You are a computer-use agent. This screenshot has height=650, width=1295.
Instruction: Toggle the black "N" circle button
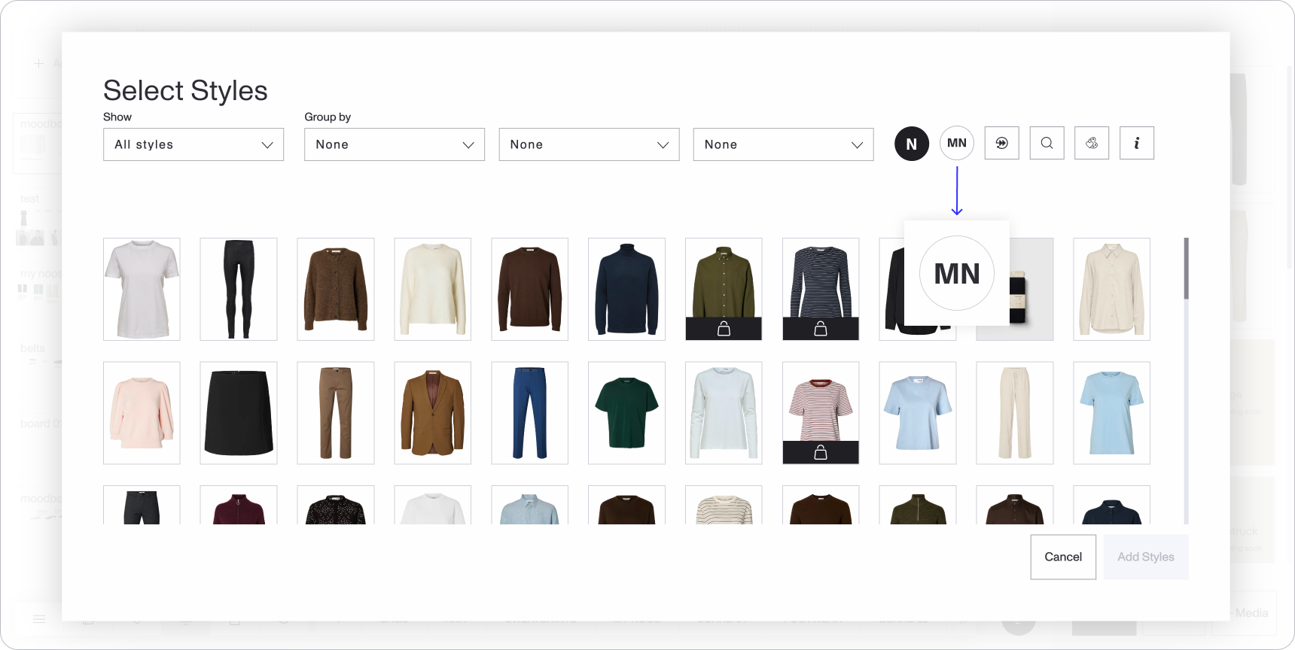click(x=911, y=144)
